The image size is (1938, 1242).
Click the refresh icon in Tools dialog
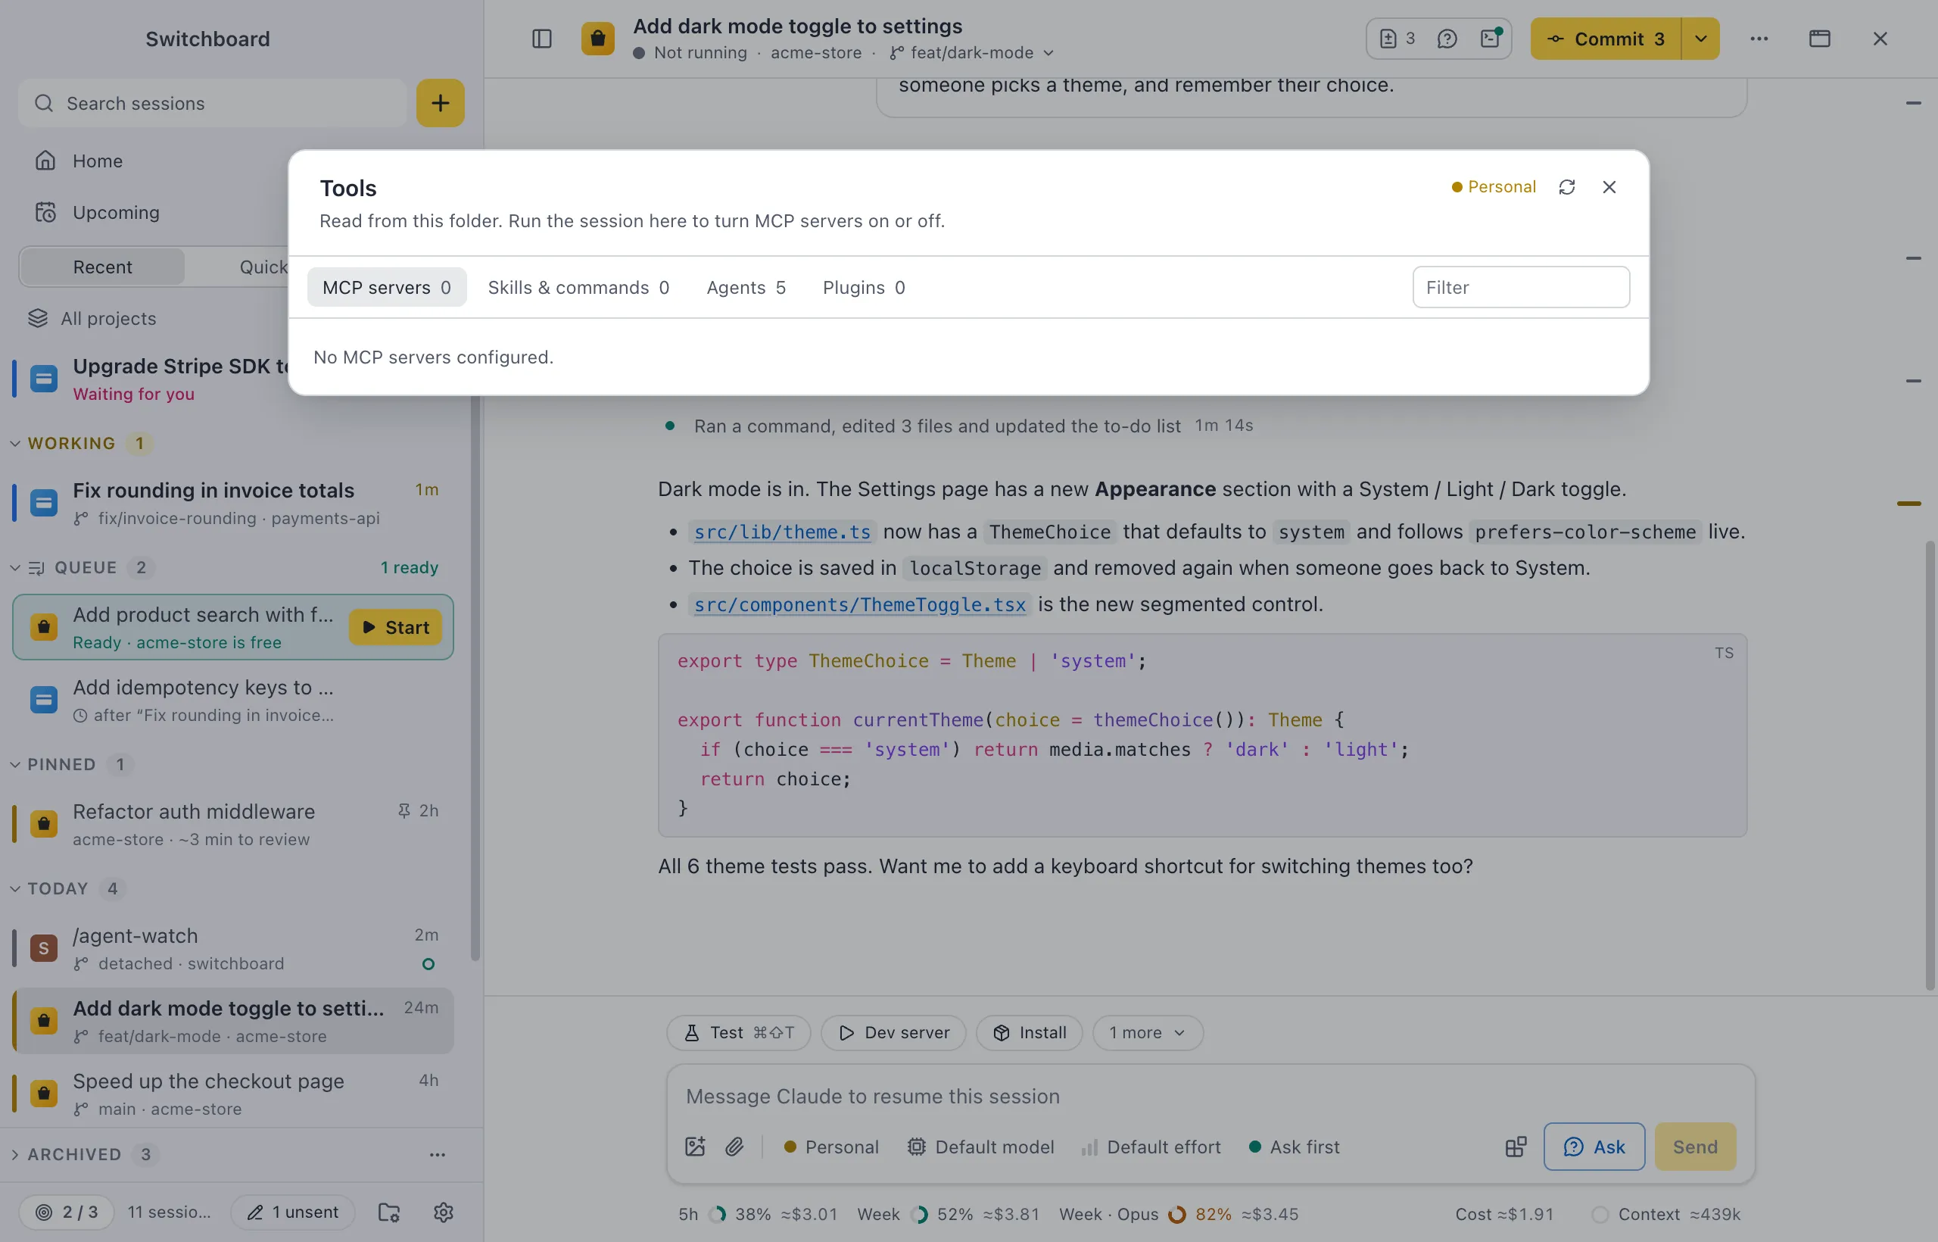1566,187
